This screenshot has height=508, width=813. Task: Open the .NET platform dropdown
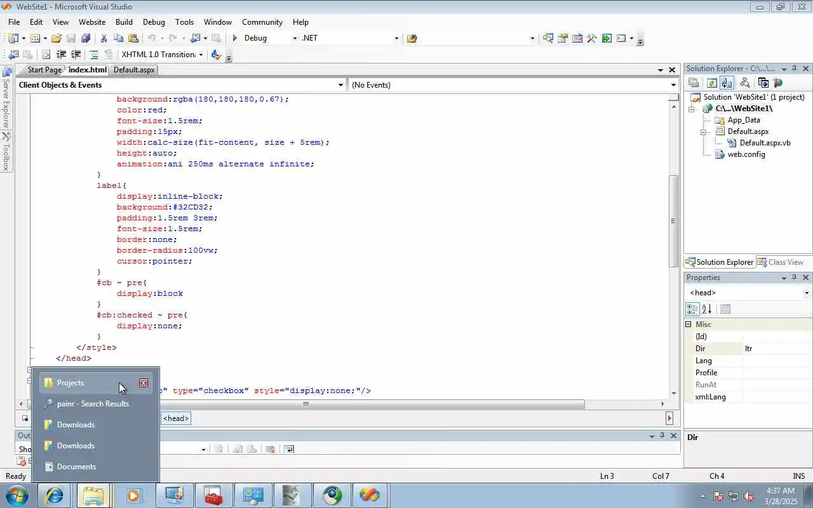(396, 38)
